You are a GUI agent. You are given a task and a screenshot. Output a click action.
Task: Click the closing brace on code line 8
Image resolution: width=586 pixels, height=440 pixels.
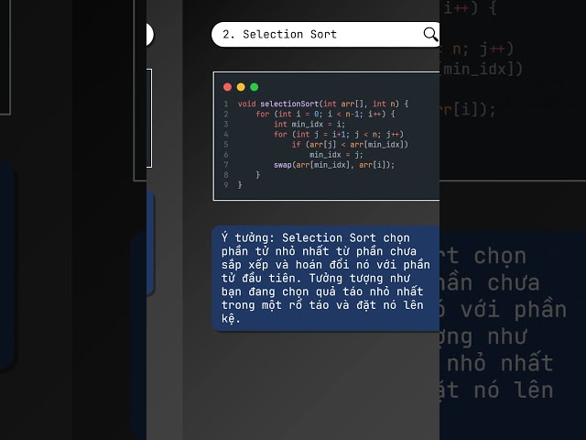pos(258,175)
